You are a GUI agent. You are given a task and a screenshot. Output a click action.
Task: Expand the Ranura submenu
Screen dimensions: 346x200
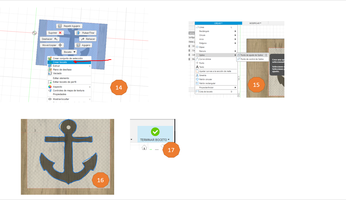pos(216,51)
